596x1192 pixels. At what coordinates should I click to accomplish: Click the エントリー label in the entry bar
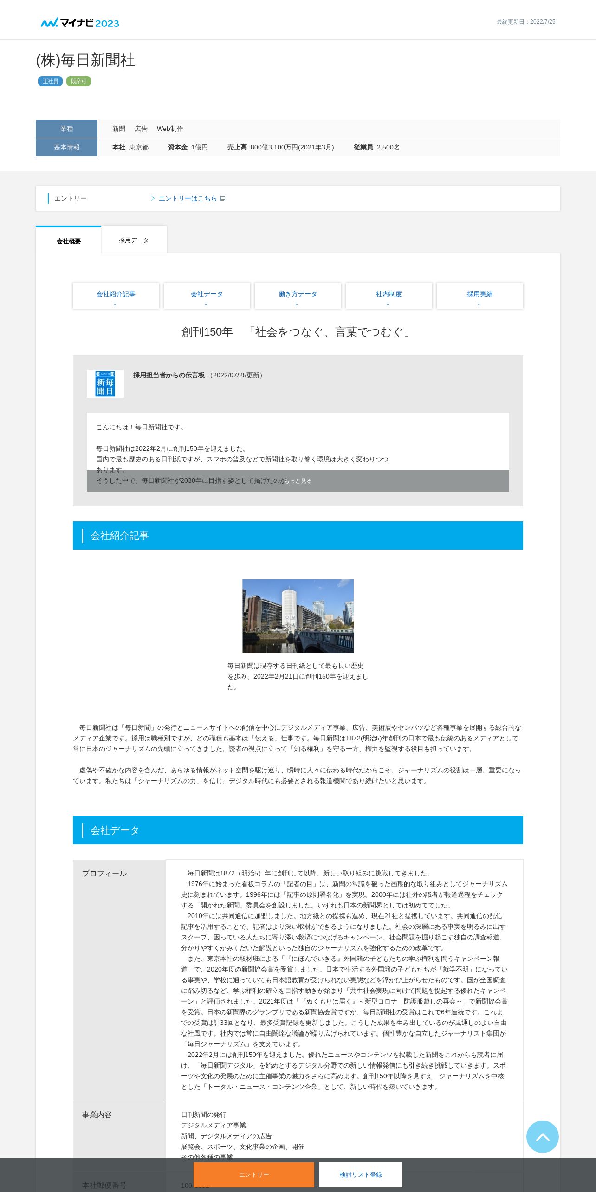70,198
